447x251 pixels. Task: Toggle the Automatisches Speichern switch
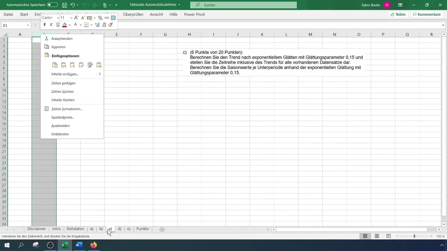[x=52, y=5]
